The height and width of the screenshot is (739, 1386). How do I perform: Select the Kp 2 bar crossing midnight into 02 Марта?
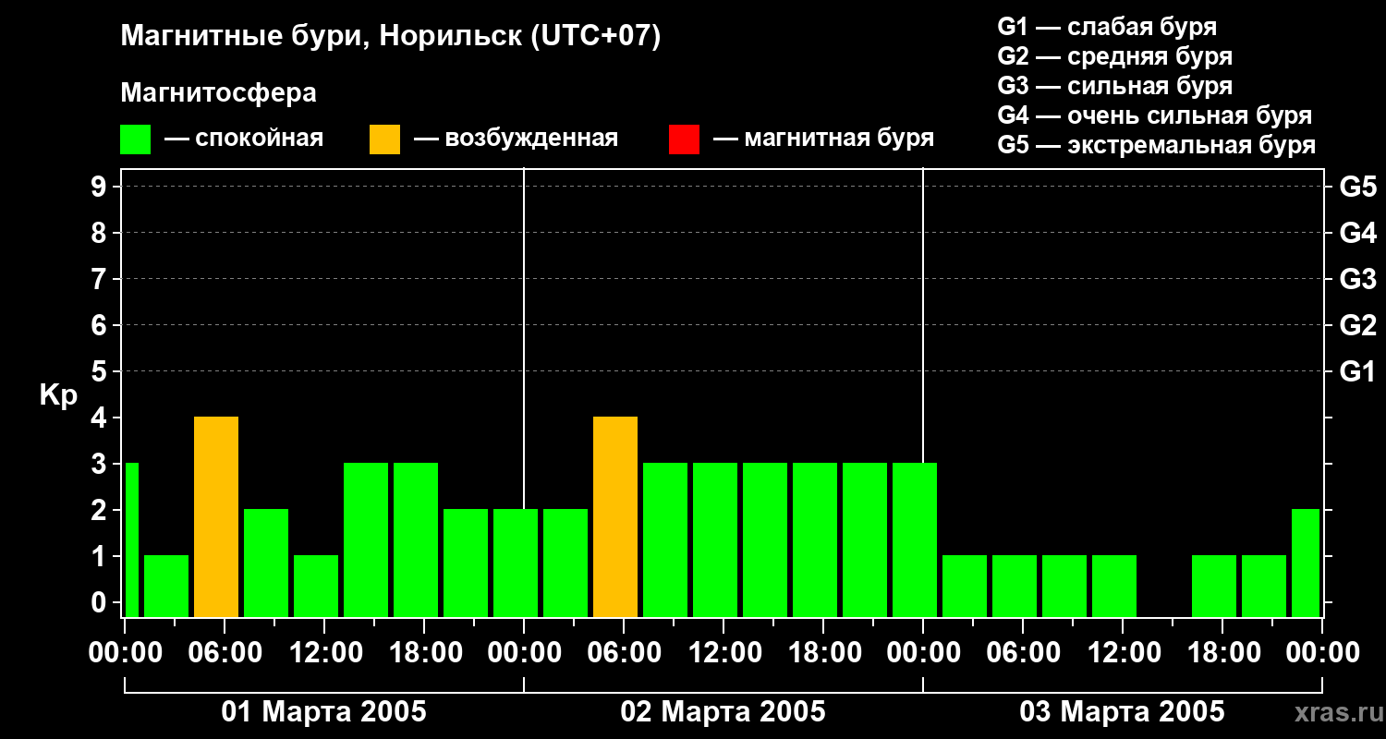pos(516,563)
